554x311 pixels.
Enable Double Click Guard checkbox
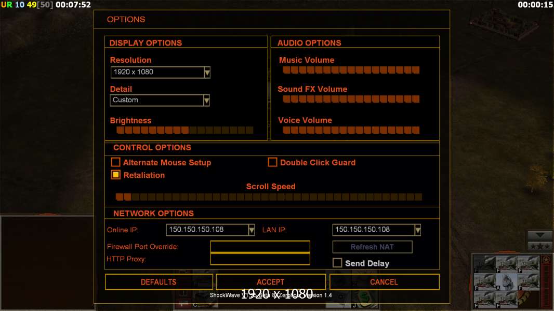[272, 162]
